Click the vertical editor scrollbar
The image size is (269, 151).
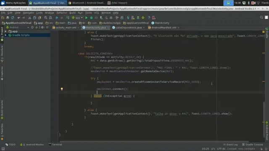tap(264, 119)
